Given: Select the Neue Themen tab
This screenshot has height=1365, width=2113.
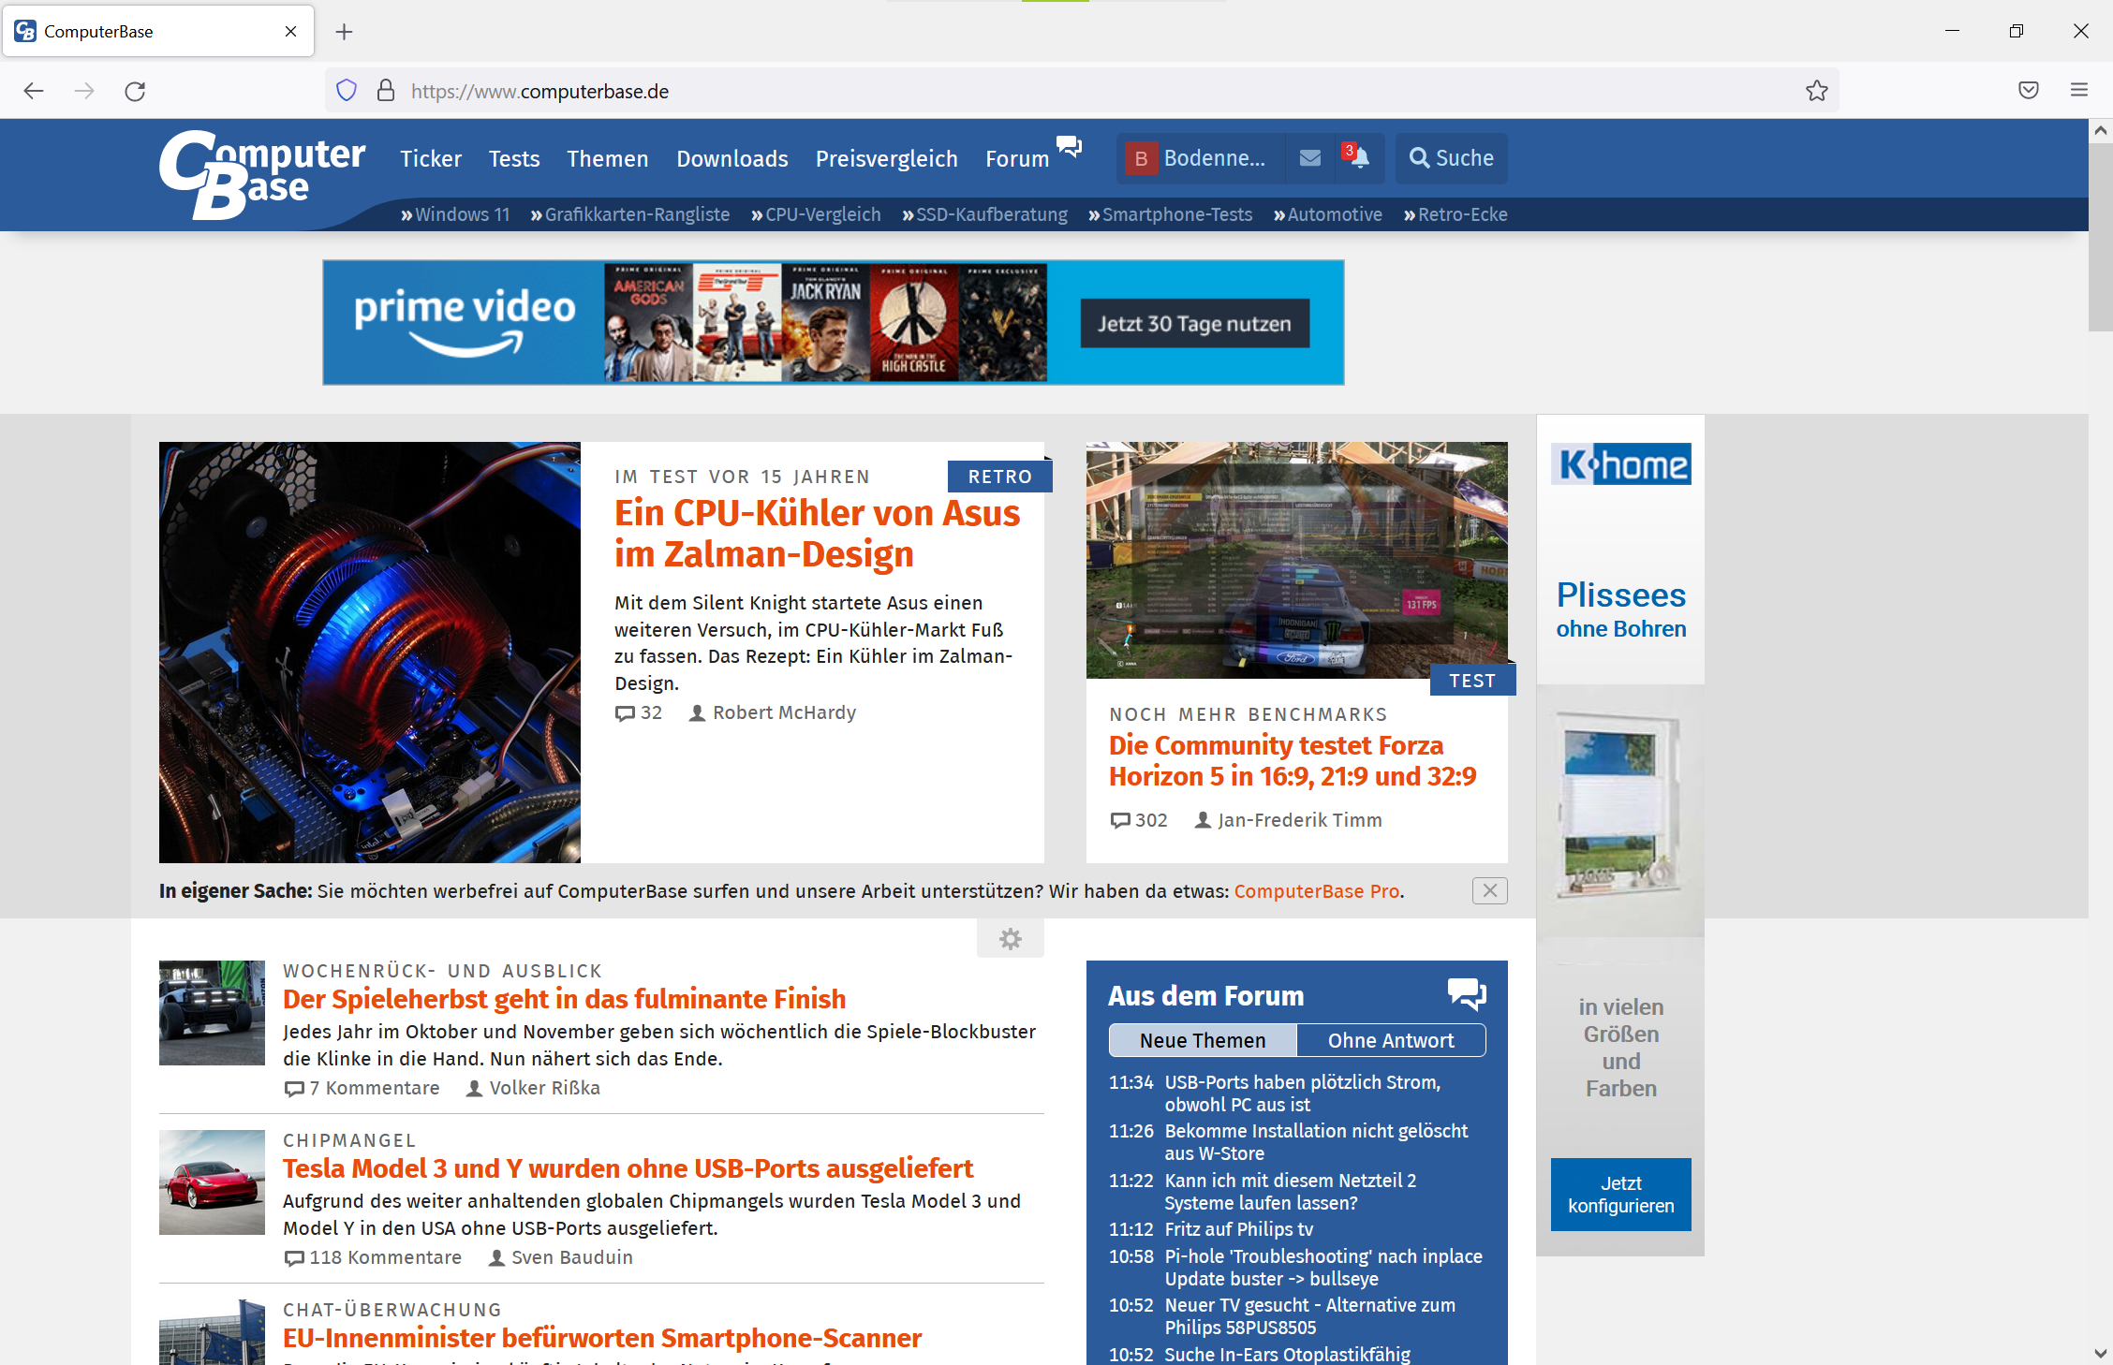Looking at the screenshot, I should pos(1202,1040).
